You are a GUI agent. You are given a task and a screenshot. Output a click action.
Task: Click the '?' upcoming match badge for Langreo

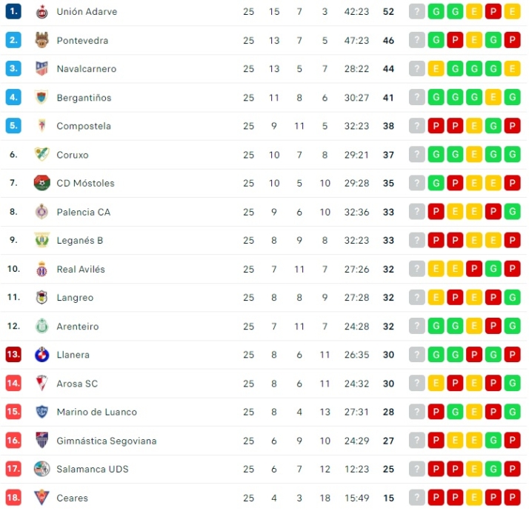coord(417,298)
